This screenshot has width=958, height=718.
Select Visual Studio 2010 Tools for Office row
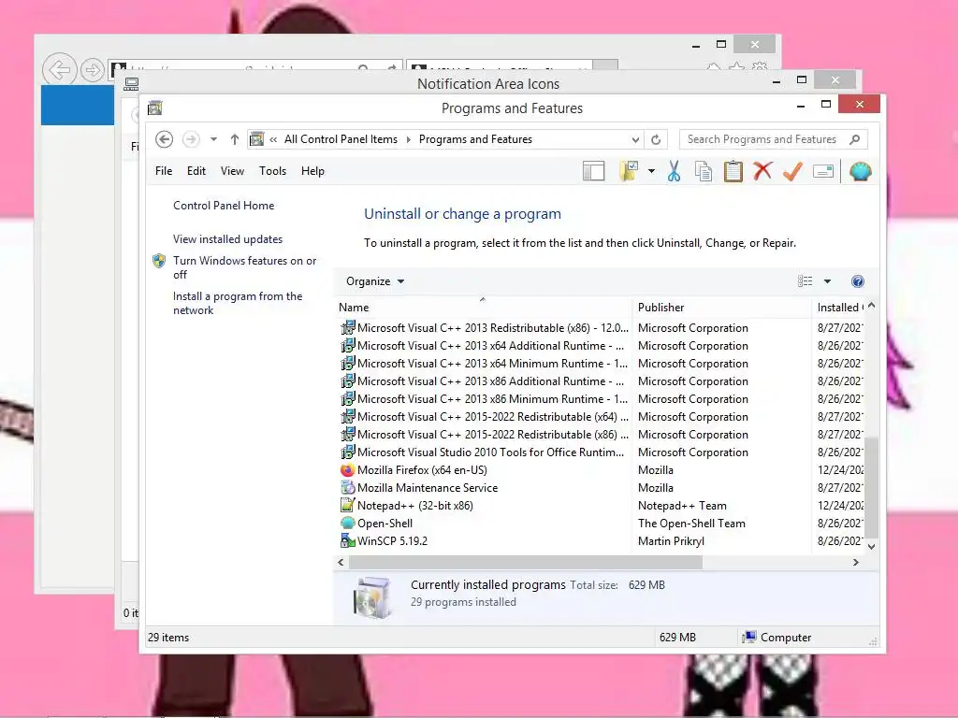(x=602, y=452)
